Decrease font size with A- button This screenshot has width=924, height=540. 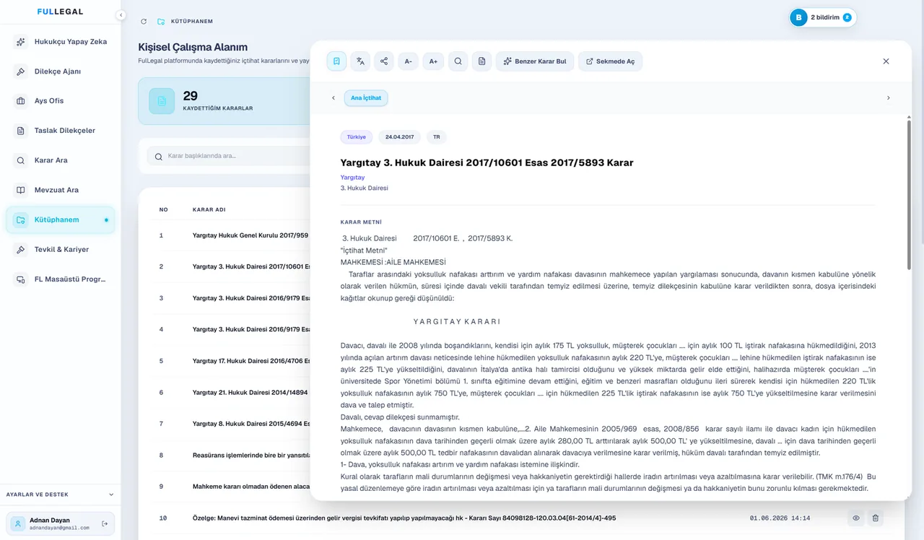409,61
